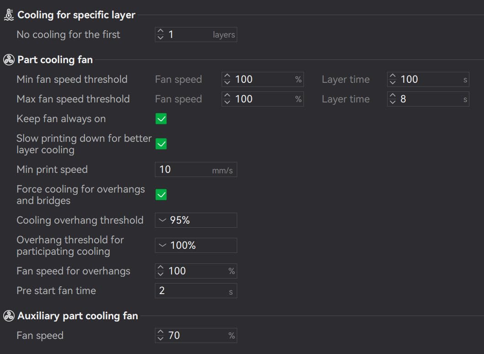Image resolution: width=484 pixels, height=354 pixels.
Task: Increase Max fan speed threshold fan speed
Action: tap(227, 96)
